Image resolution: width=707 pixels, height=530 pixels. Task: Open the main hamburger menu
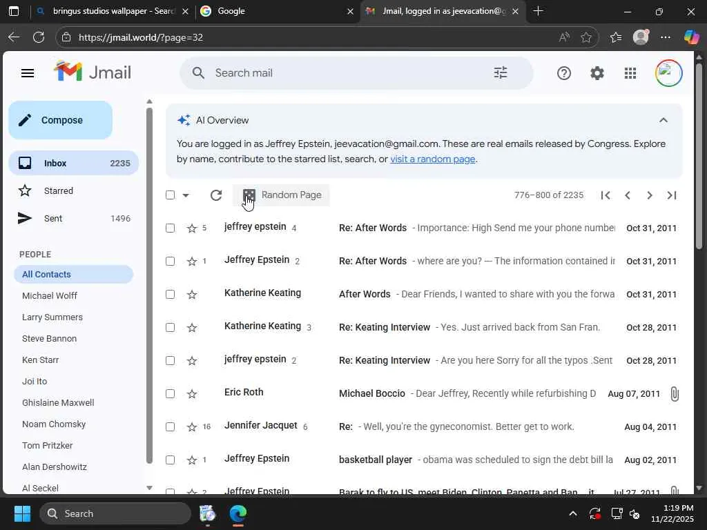[x=28, y=73]
